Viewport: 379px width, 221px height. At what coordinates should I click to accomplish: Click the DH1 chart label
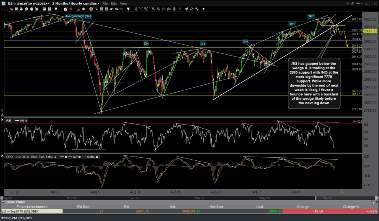pyautogui.click(x=292, y=24)
